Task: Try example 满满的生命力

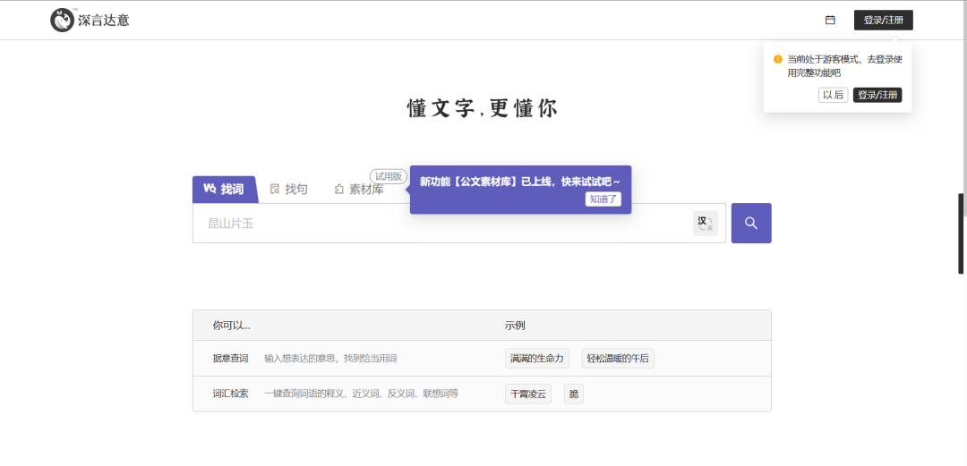Action: (536, 358)
